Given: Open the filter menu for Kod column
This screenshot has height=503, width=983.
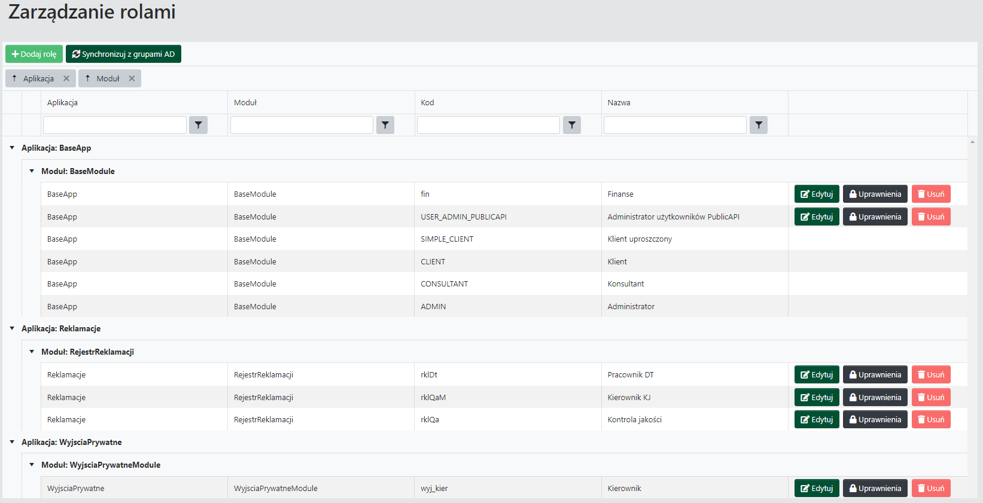Looking at the screenshot, I should pyautogui.click(x=571, y=125).
